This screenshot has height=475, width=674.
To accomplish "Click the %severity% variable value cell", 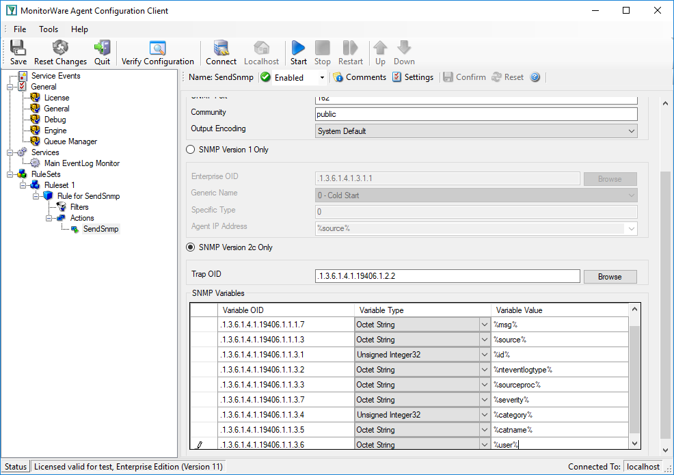I will click(560, 400).
